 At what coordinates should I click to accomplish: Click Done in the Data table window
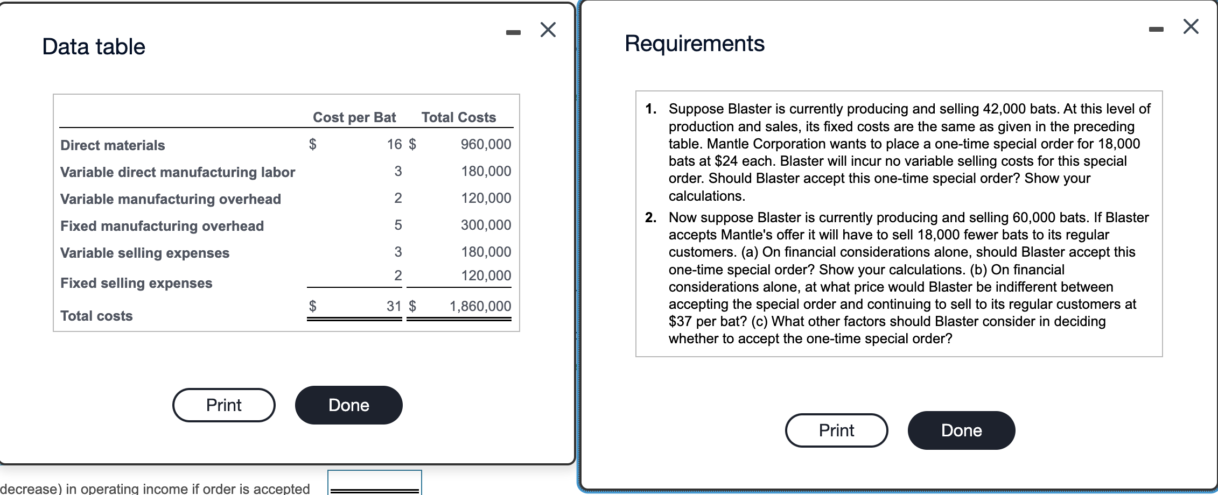[348, 405]
